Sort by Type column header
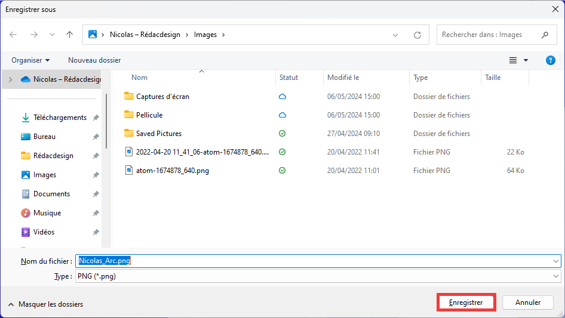565x318 pixels. [x=420, y=78]
